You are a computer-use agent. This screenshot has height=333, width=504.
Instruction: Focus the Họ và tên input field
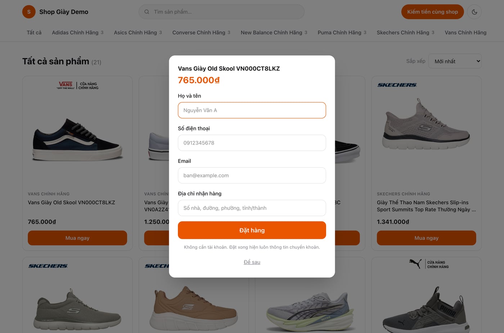(x=252, y=110)
